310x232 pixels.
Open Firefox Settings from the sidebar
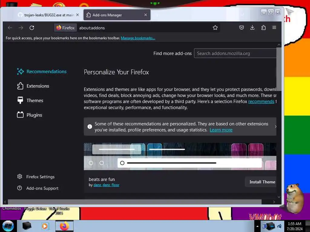pyautogui.click(x=36, y=177)
